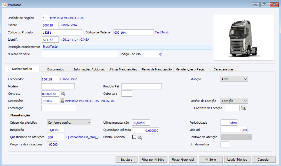This screenshot has height=166, width=281.
Task: Focus the Periodicidade field
Action: tap(229, 123)
